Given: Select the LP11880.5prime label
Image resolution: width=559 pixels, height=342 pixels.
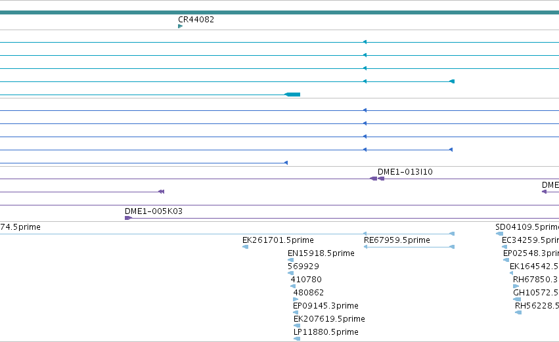Looking at the screenshot, I should coord(326,332).
